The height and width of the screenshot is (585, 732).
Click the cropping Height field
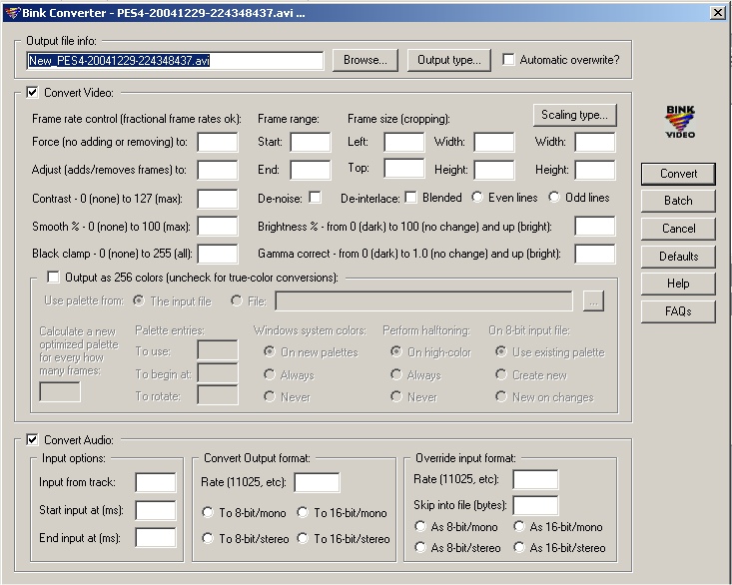494,170
